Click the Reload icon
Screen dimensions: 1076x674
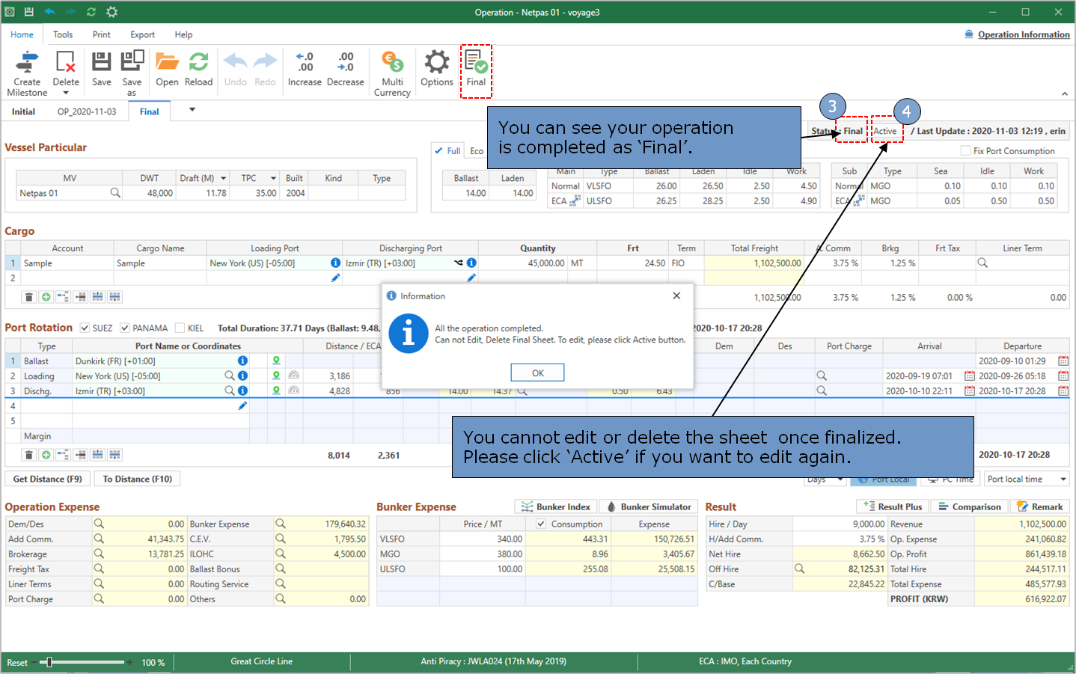point(198,63)
